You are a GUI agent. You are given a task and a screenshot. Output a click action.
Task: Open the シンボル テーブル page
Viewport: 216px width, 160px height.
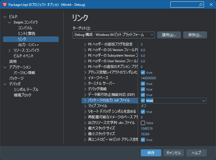(26, 89)
